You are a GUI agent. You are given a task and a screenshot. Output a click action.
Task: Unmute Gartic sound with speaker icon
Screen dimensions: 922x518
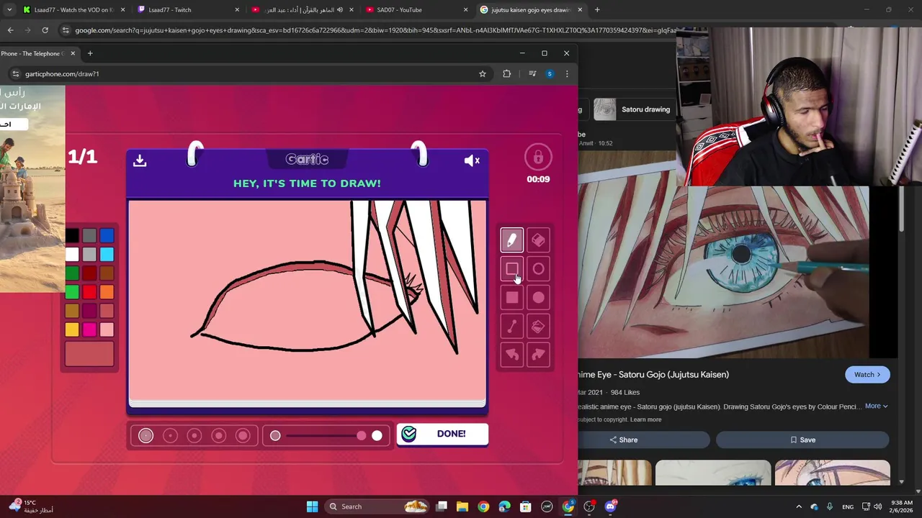(472, 160)
